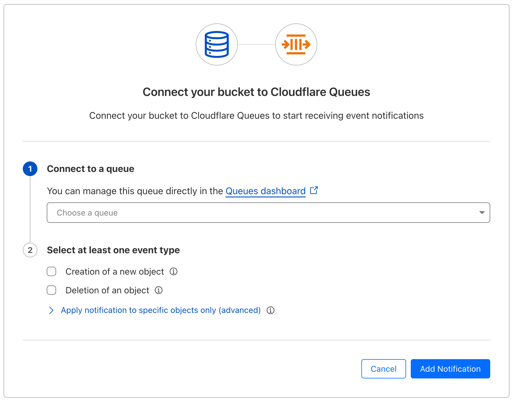Open the Queues dashboard link
The image size is (513, 403).
265,191
